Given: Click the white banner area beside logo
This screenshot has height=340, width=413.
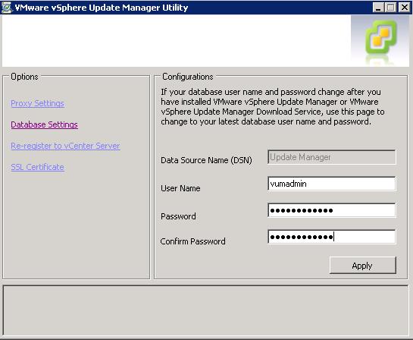Looking at the screenshot, I should [177, 41].
